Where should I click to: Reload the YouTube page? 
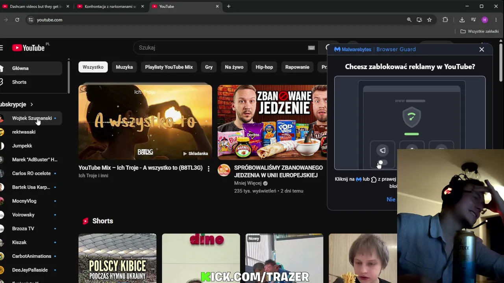point(17,20)
